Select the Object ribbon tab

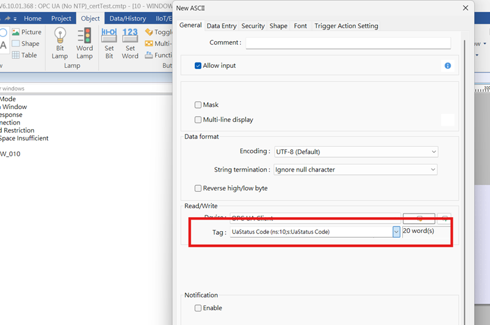90,18
